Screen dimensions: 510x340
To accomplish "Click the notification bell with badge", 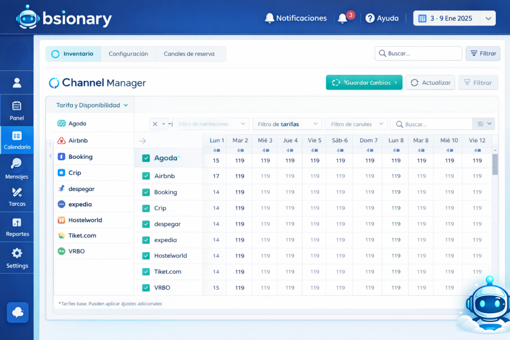I will 343,18.
